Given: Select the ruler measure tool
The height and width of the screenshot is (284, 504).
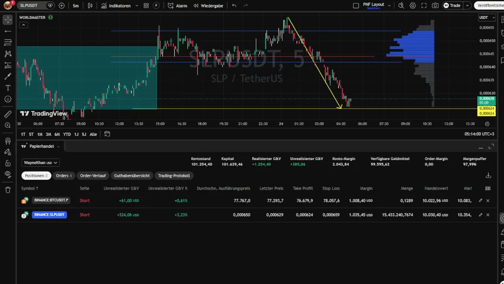Looking at the screenshot, I should tap(8, 114).
